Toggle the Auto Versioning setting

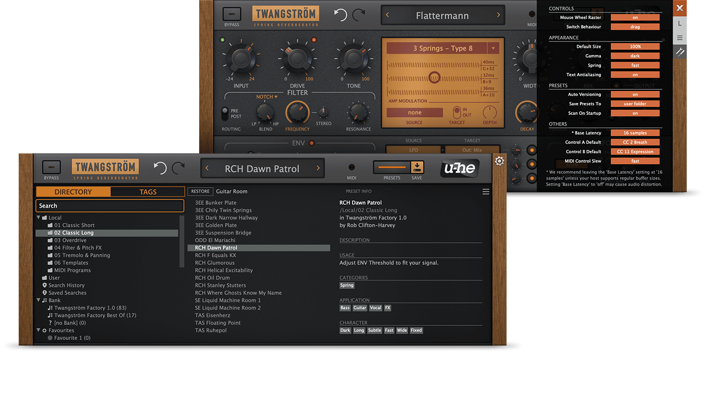coord(635,94)
